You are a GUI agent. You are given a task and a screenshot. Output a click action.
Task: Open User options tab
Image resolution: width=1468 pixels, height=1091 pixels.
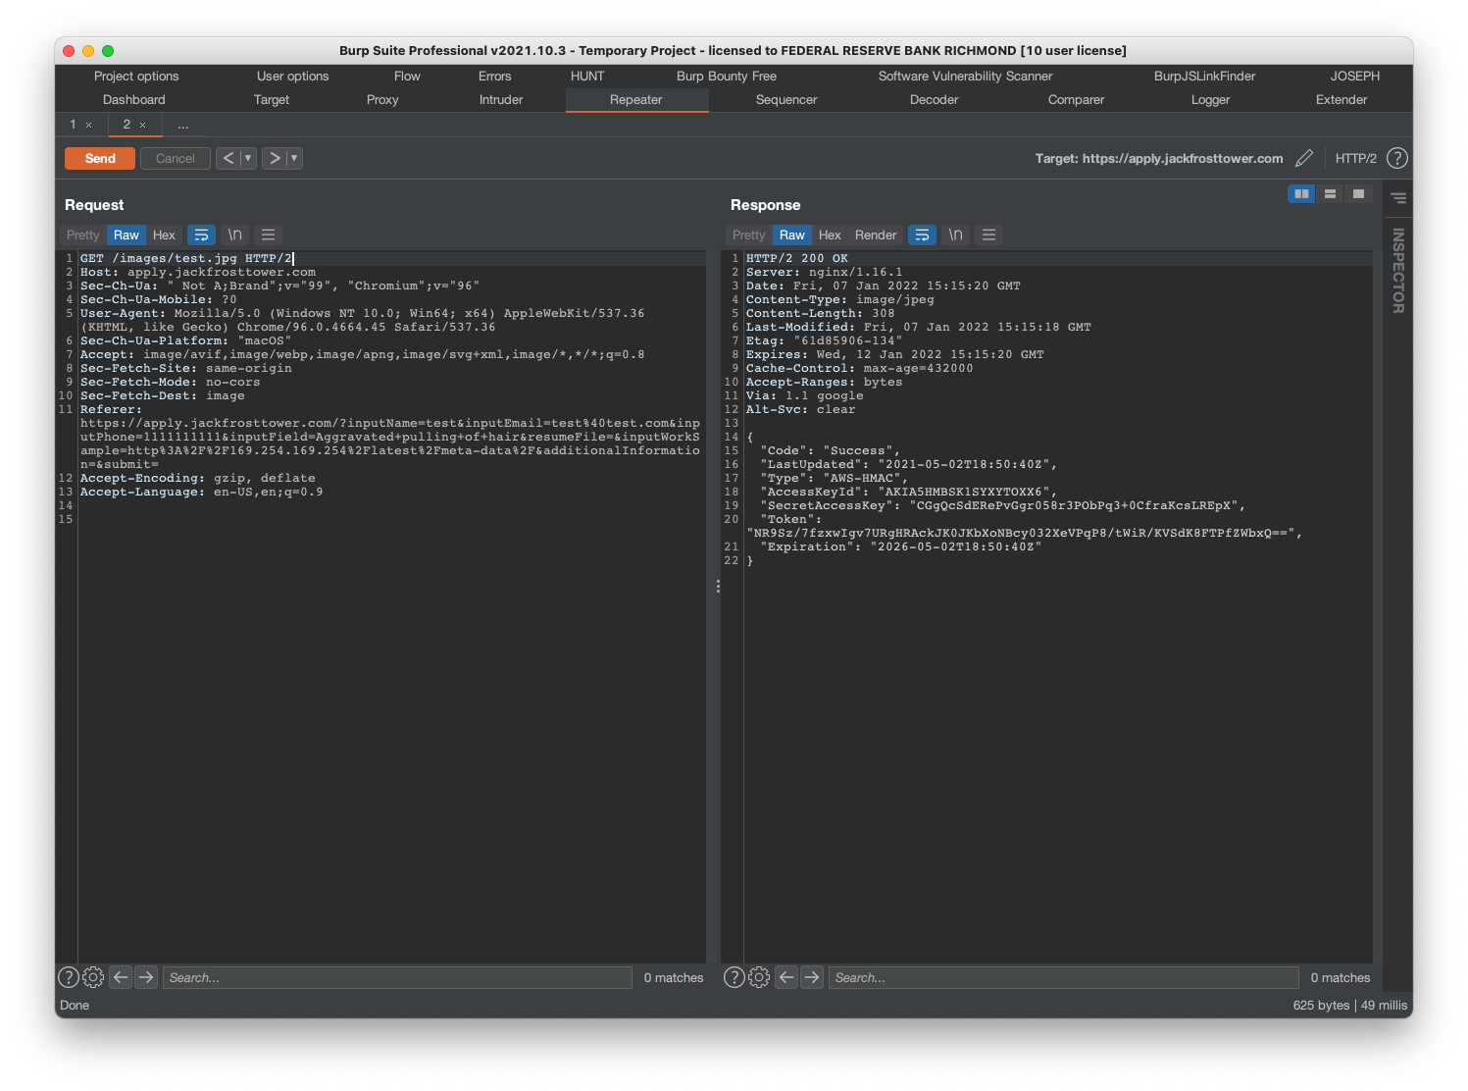[293, 77]
